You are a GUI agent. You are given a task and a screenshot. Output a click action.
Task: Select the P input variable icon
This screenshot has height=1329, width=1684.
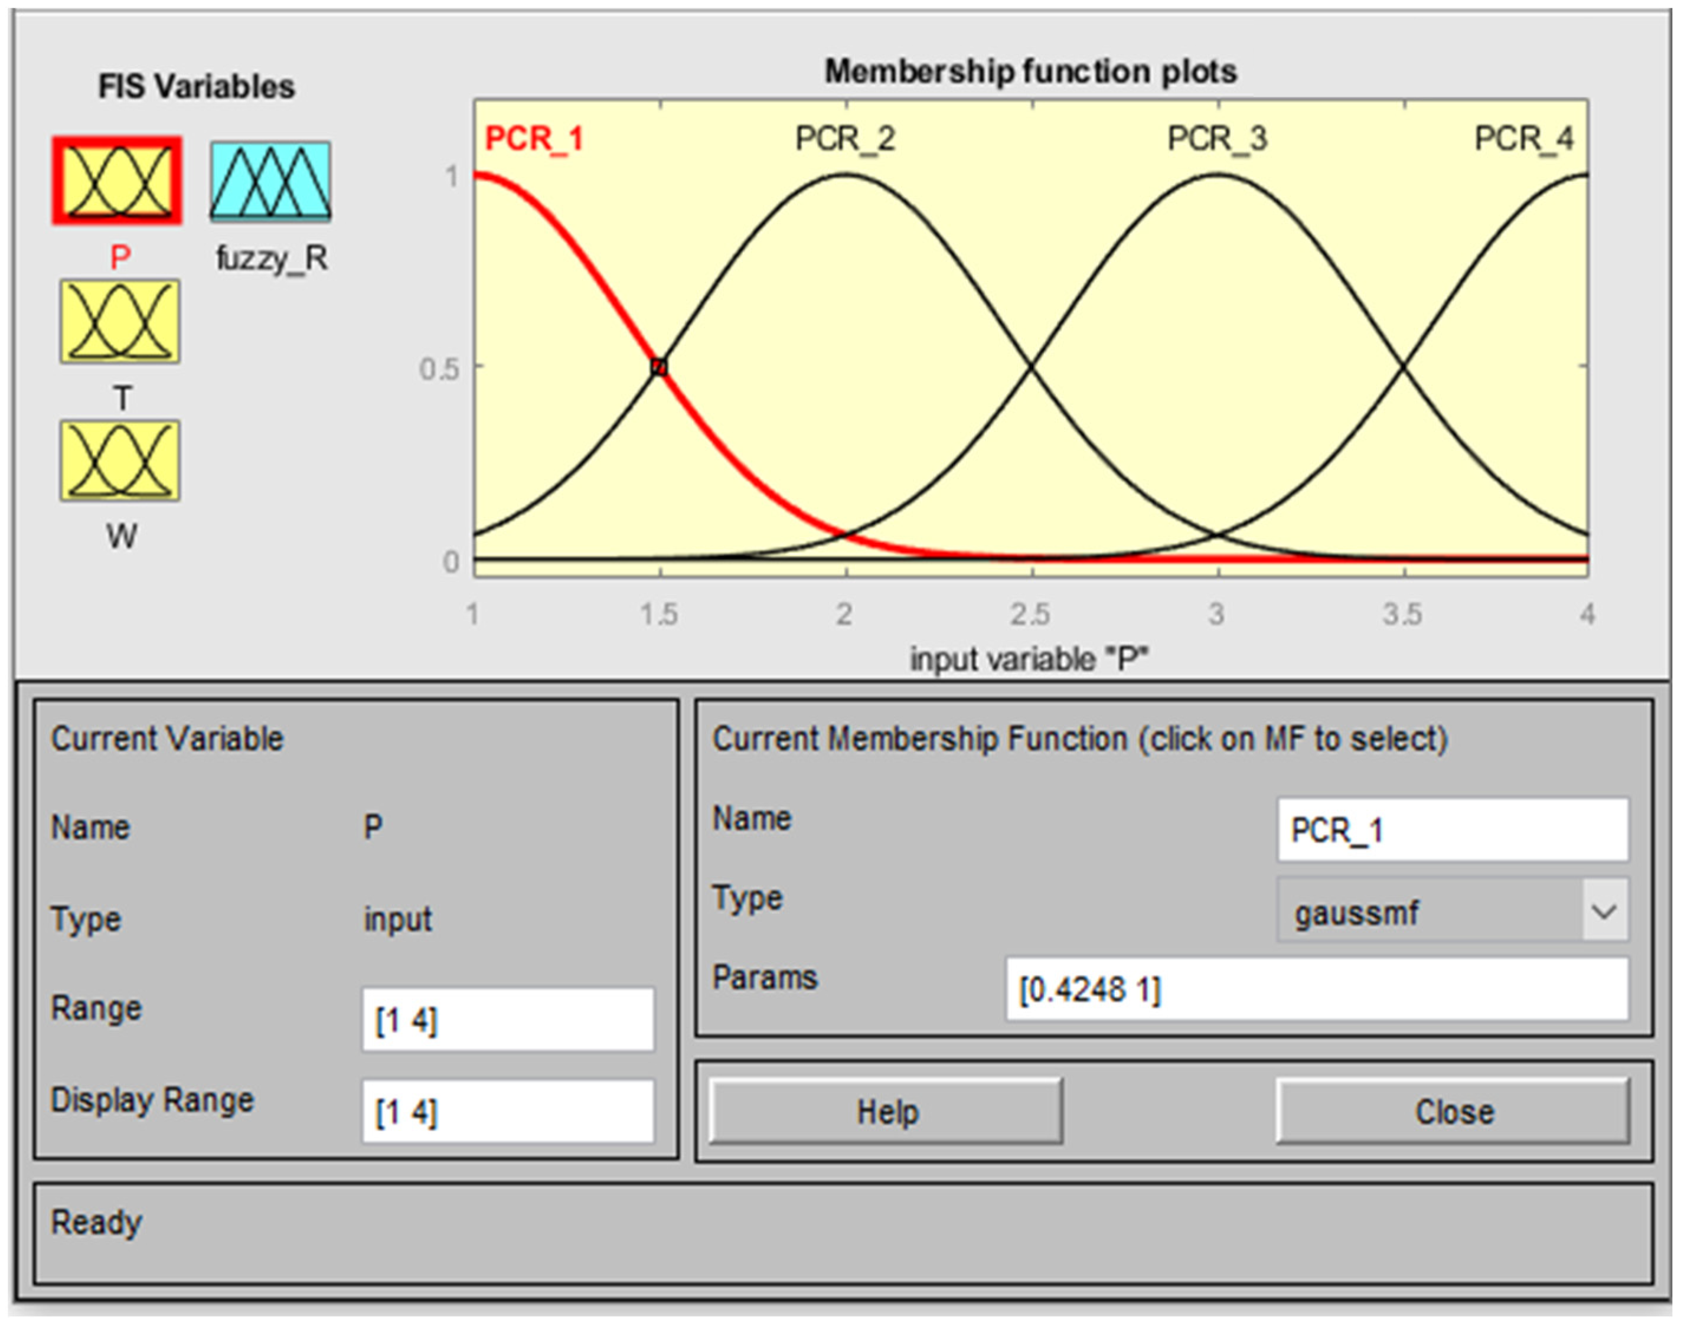click(118, 181)
